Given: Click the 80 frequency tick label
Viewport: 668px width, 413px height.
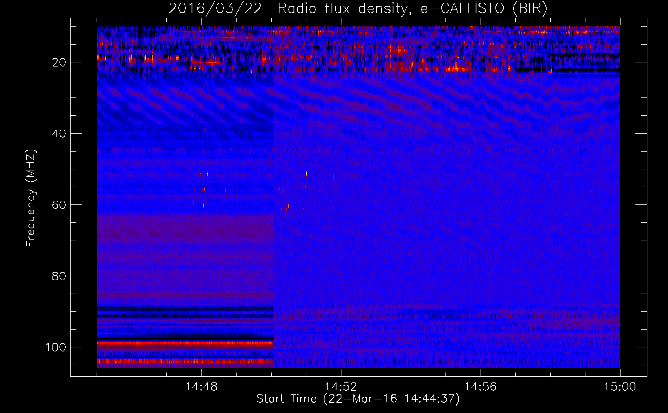Looking at the screenshot, I should pos(59,276).
